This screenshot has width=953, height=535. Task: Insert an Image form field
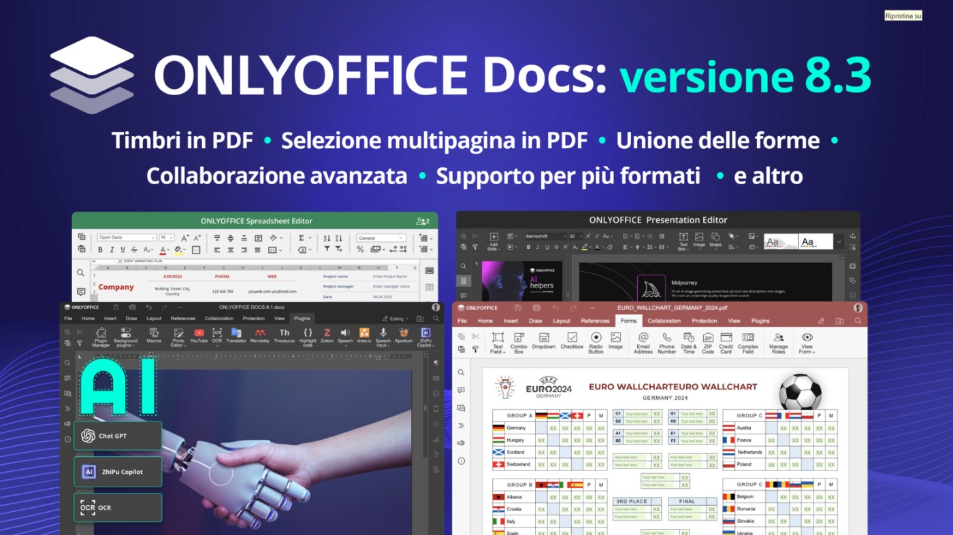click(x=615, y=341)
